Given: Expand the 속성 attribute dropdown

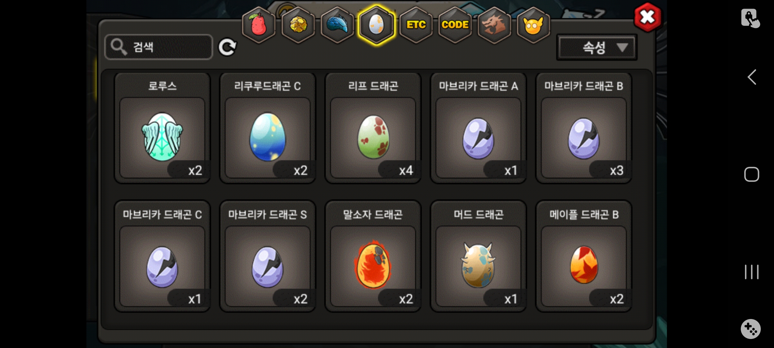Looking at the screenshot, I should (x=597, y=48).
